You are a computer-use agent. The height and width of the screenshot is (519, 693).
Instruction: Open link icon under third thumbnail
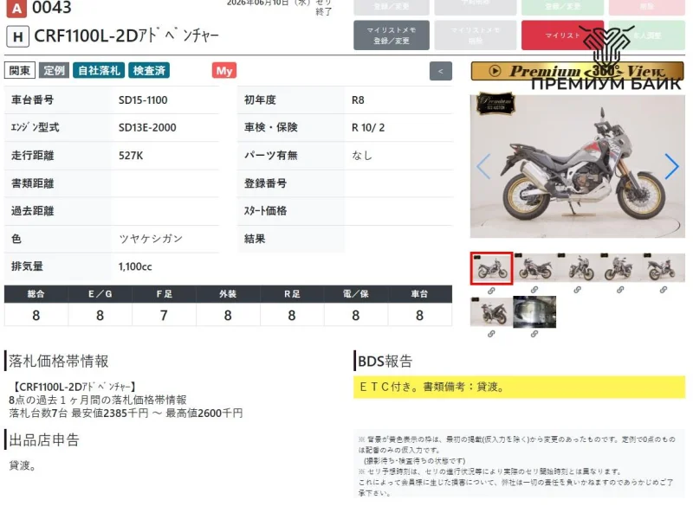click(577, 290)
